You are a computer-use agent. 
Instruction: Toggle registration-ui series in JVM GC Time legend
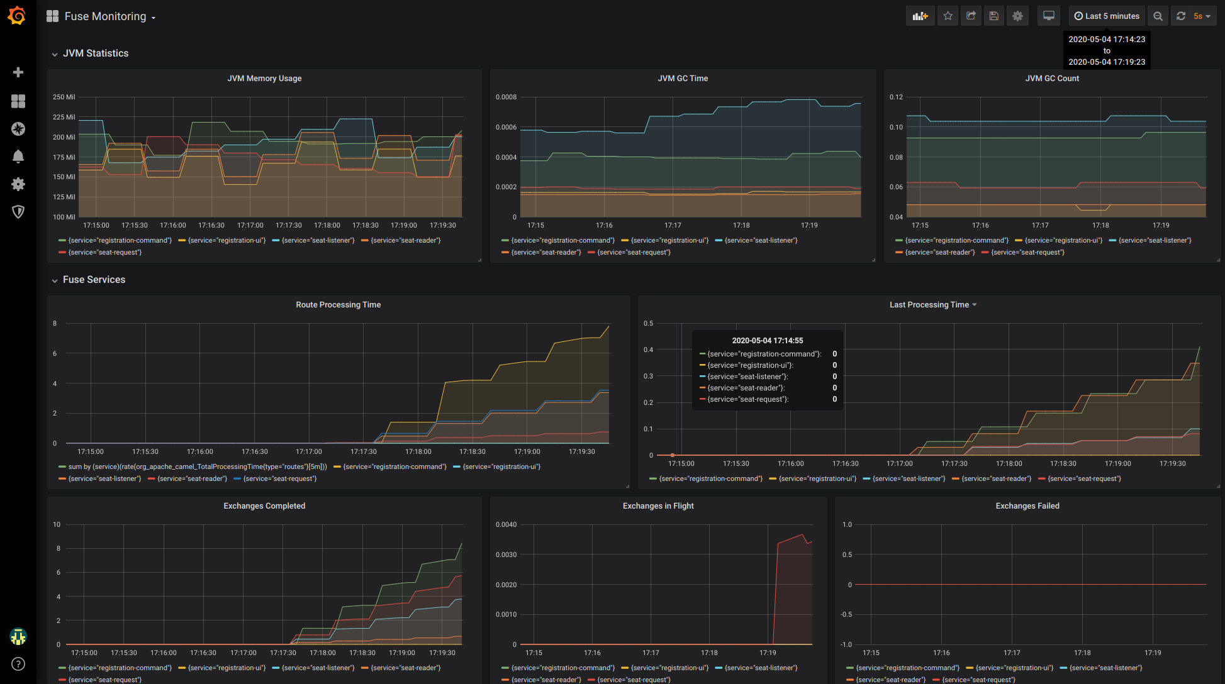pos(669,240)
